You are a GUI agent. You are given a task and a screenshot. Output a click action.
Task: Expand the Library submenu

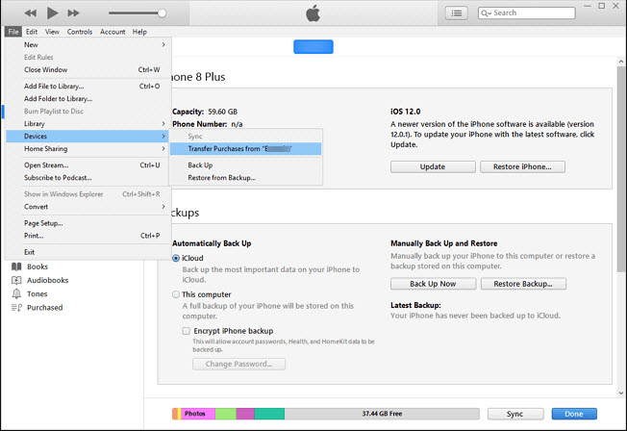point(88,124)
